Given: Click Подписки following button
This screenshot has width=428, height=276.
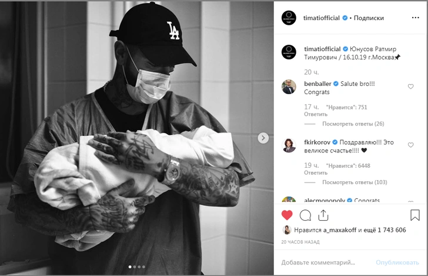Looking at the screenshot, I should point(369,18).
